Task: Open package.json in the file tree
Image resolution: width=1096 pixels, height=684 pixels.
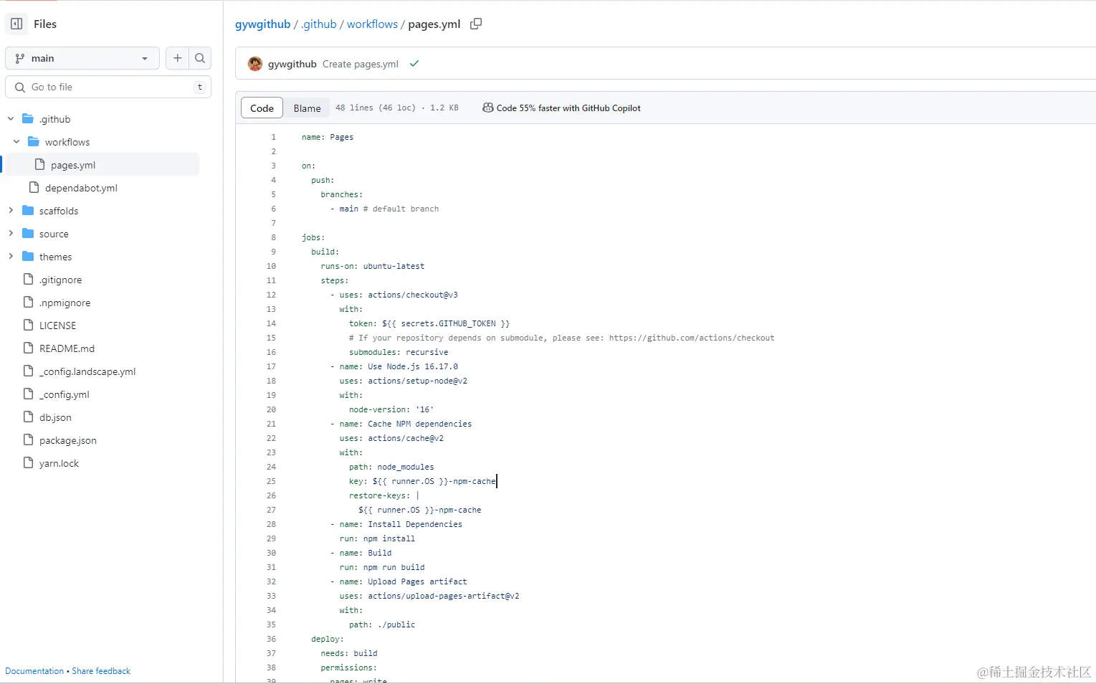Action: pyautogui.click(x=67, y=440)
